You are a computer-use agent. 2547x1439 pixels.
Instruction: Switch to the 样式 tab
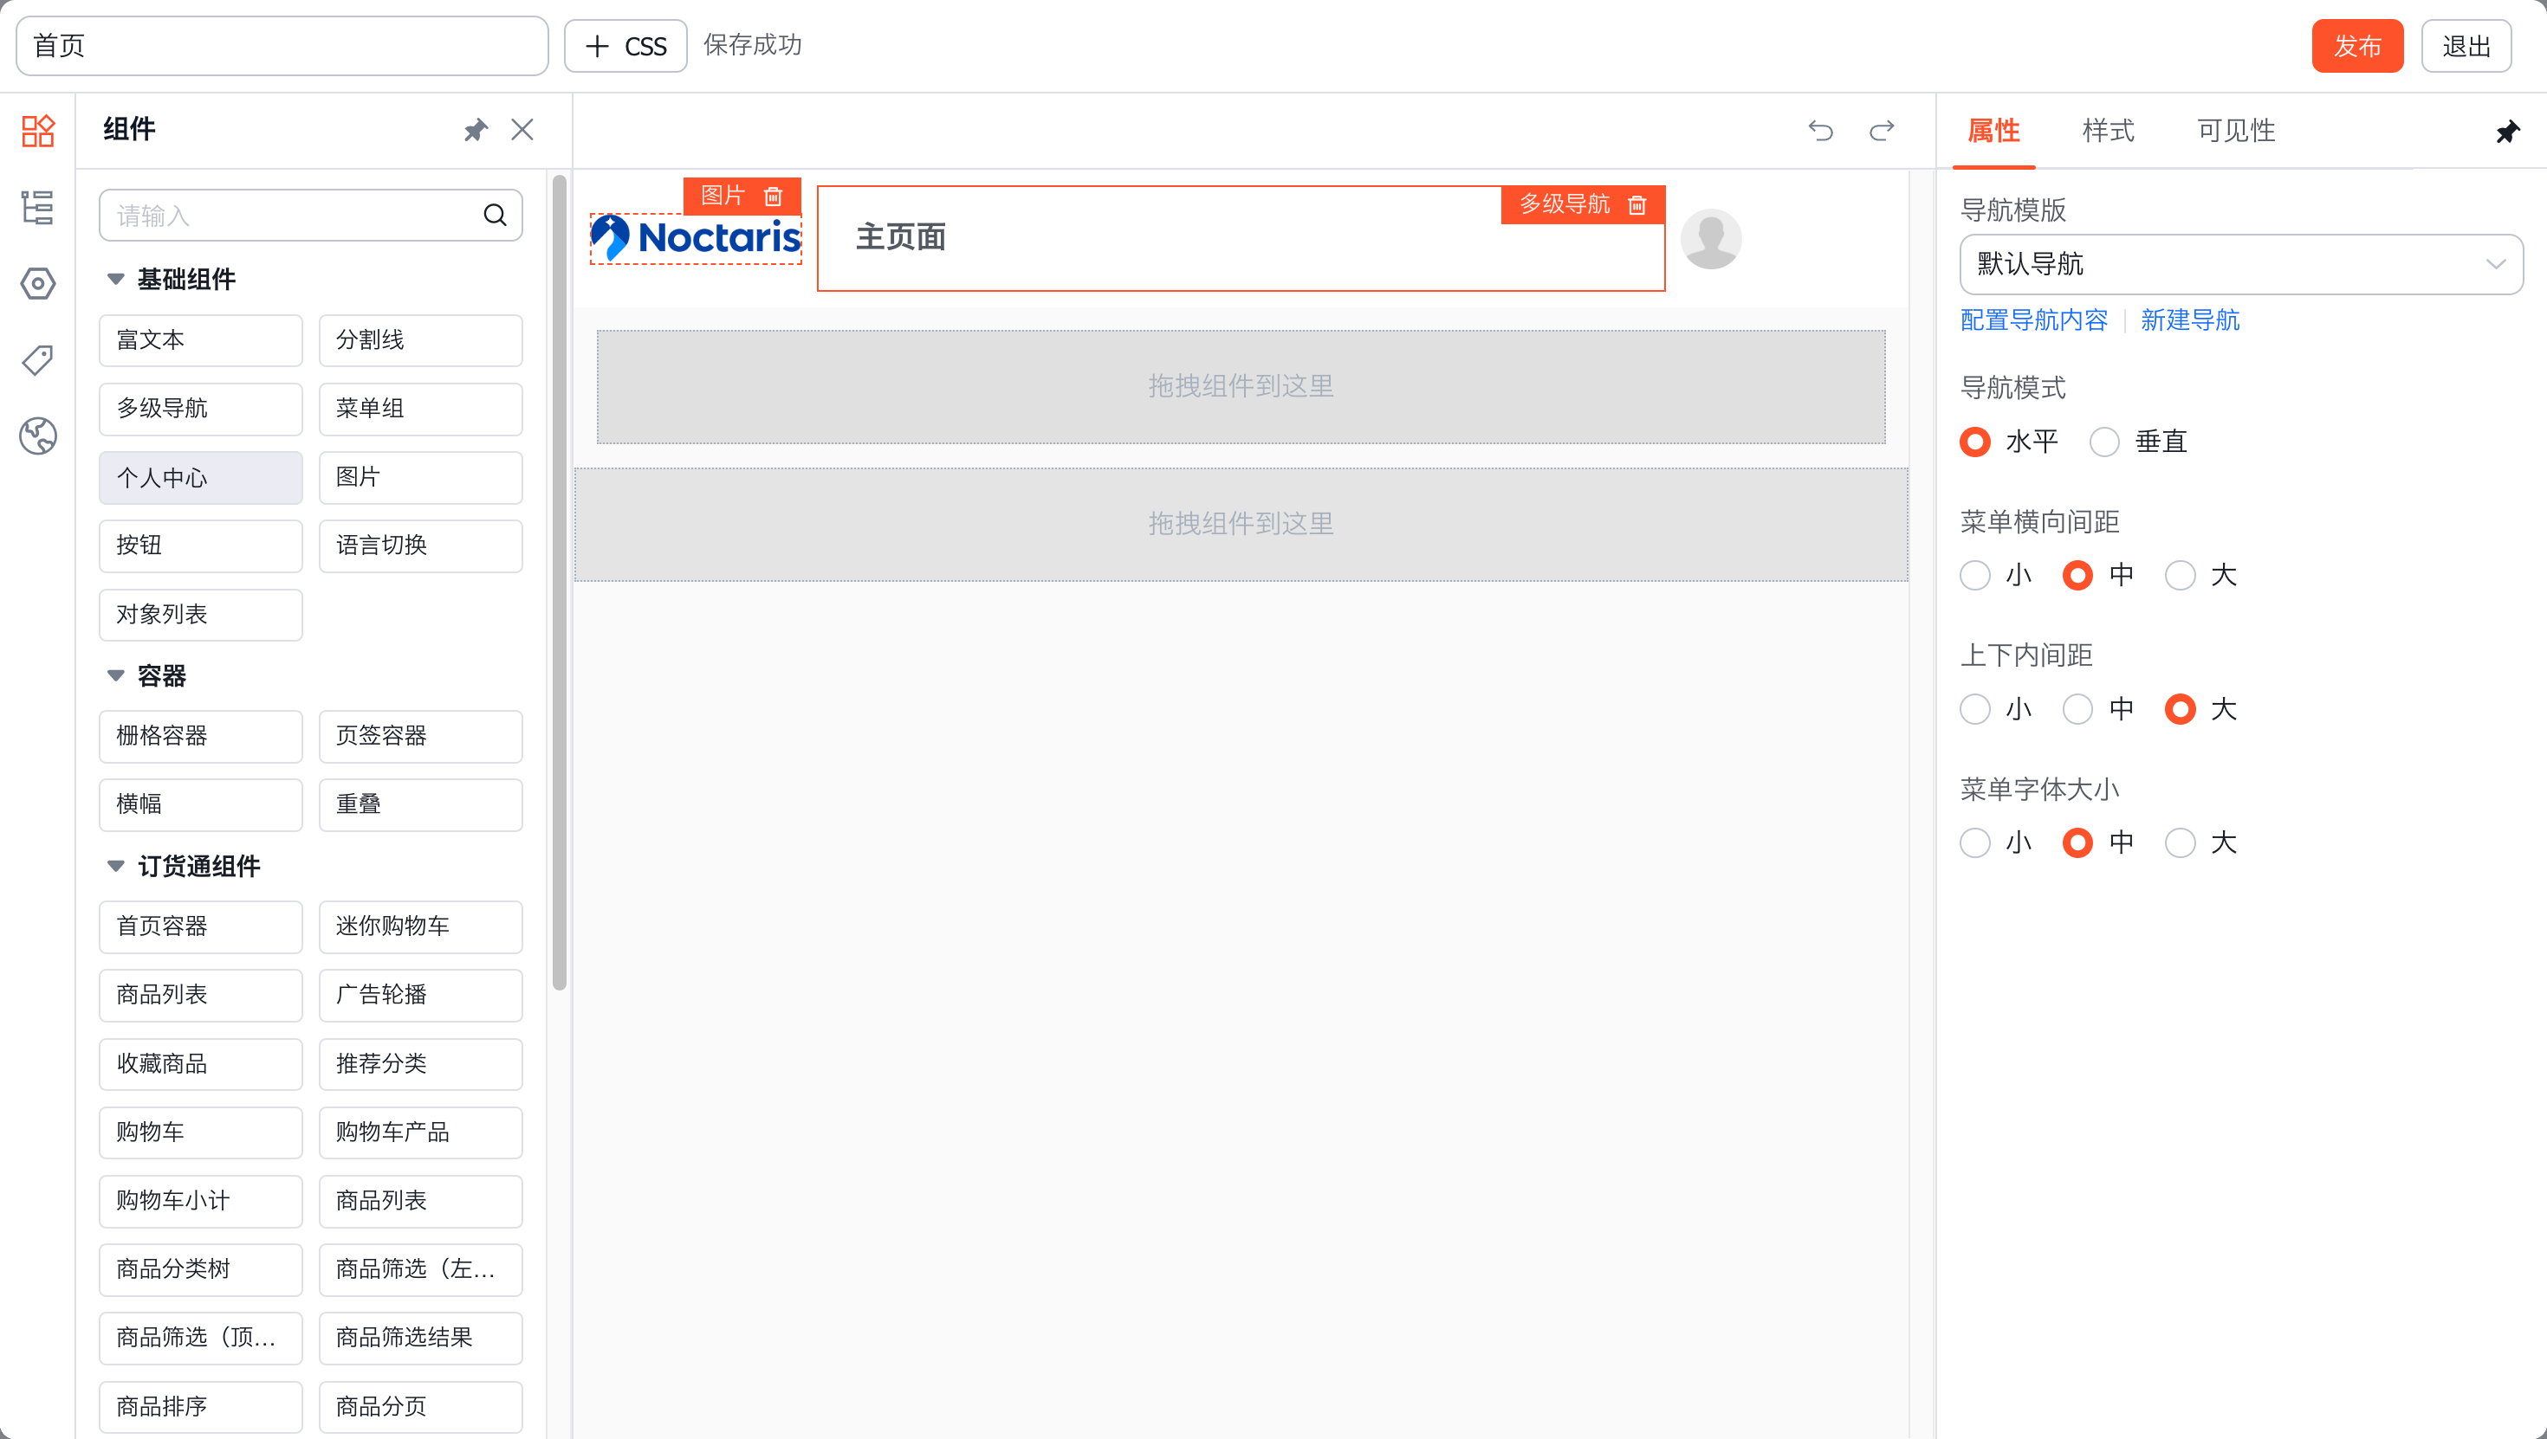click(2107, 131)
